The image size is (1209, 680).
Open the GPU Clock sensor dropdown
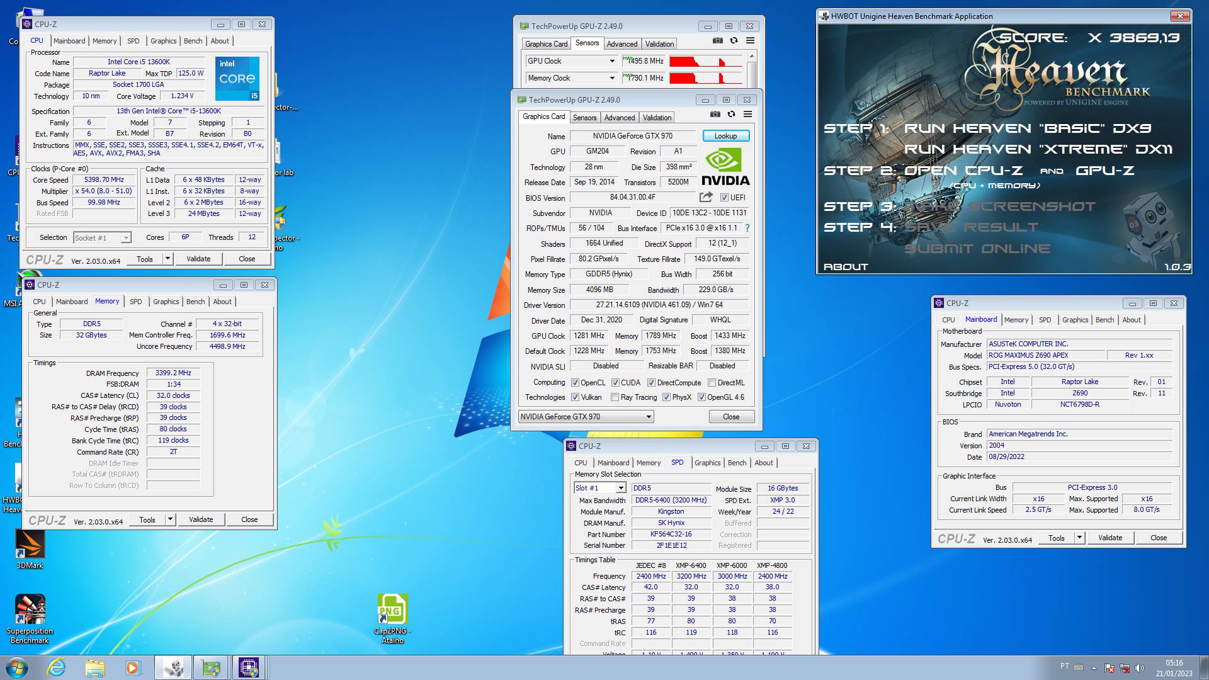click(571, 61)
